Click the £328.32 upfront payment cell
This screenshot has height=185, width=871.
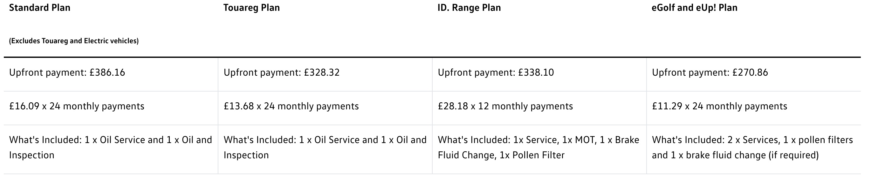tap(325, 74)
